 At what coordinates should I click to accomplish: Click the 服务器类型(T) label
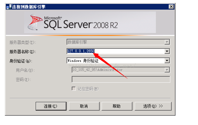(x=23, y=42)
